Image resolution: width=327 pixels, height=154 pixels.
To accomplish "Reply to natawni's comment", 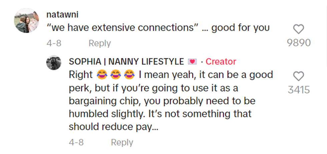I will point(99,43).
